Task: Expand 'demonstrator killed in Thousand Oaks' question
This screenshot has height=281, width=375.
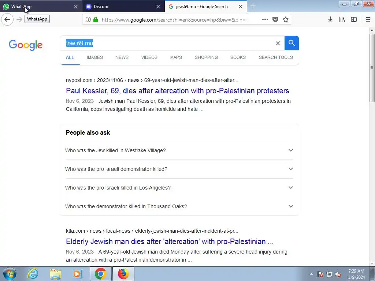Action: coord(179,206)
